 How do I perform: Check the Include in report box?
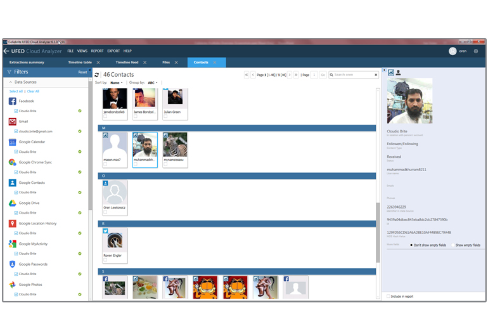[388, 296]
